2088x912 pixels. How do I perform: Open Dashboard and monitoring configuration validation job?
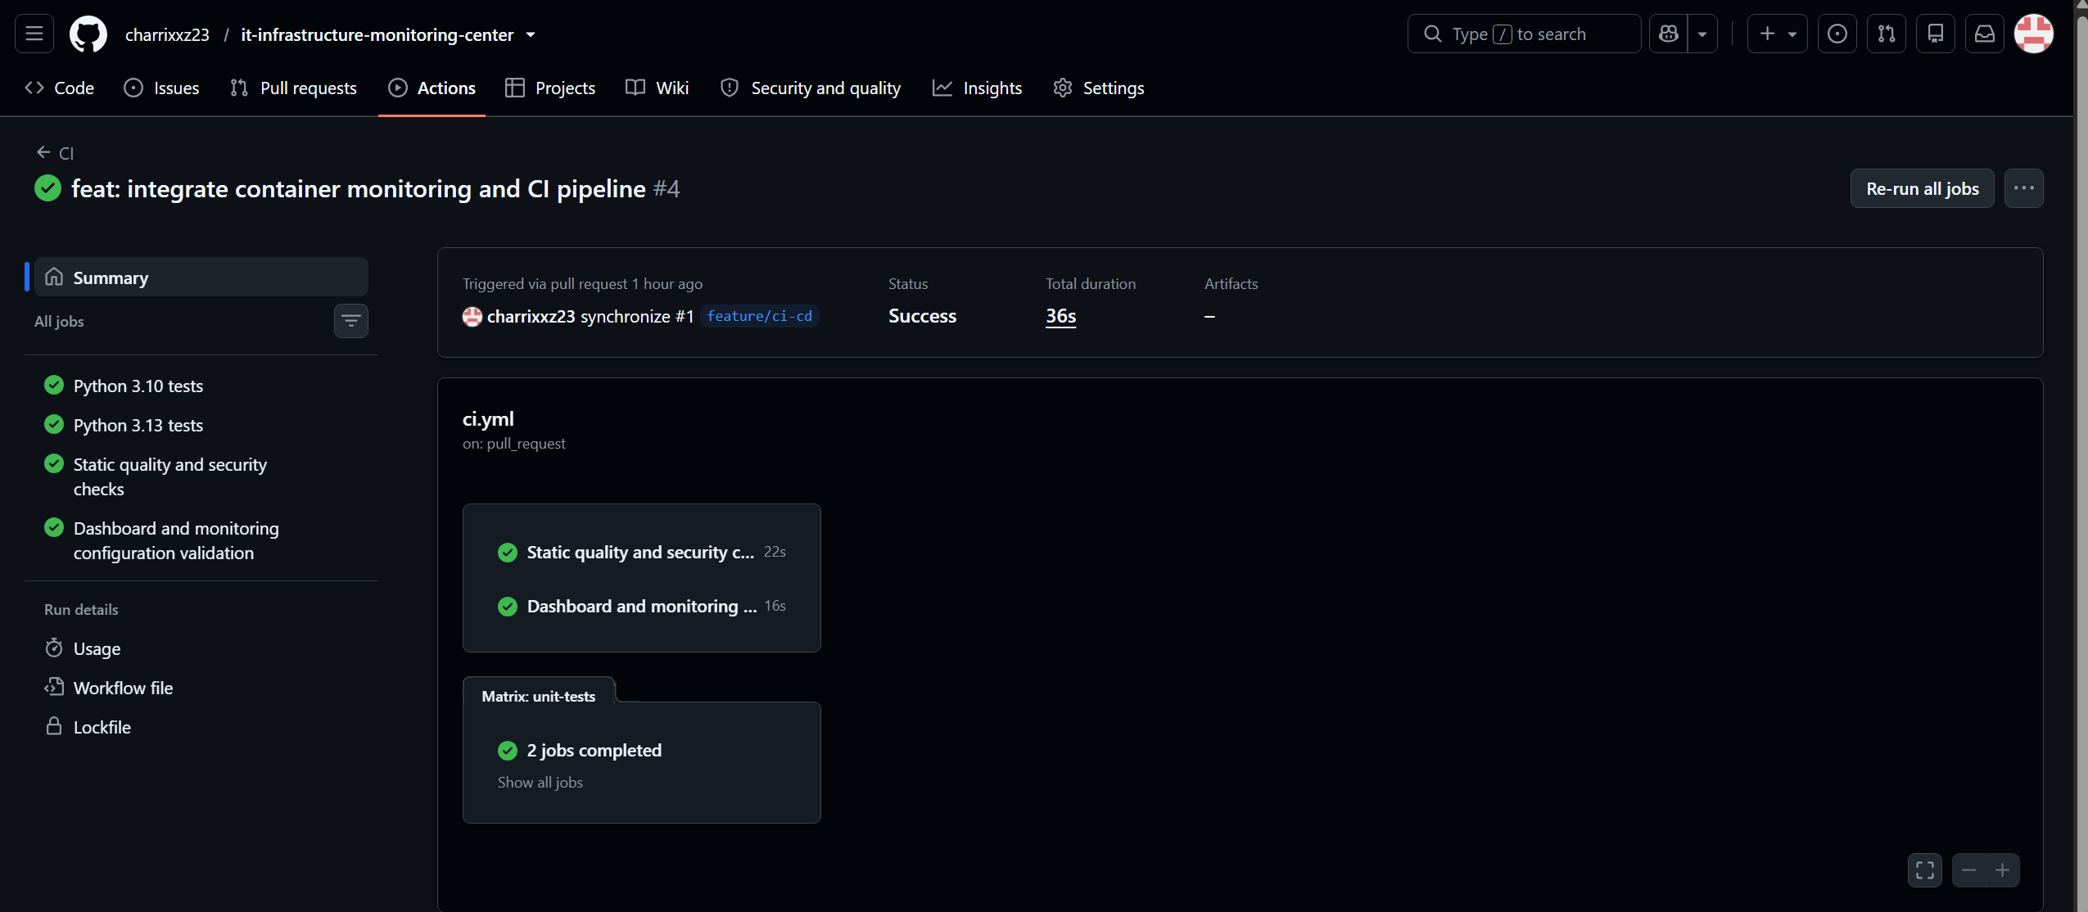point(176,540)
